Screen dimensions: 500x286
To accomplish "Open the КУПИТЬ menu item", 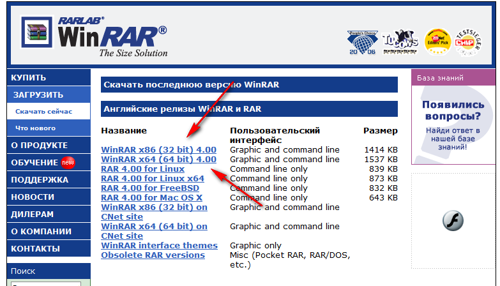I will [49, 77].
